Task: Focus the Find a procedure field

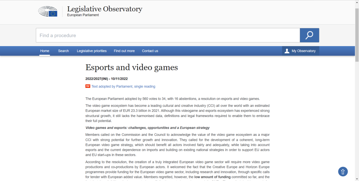Action: pos(168,35)
